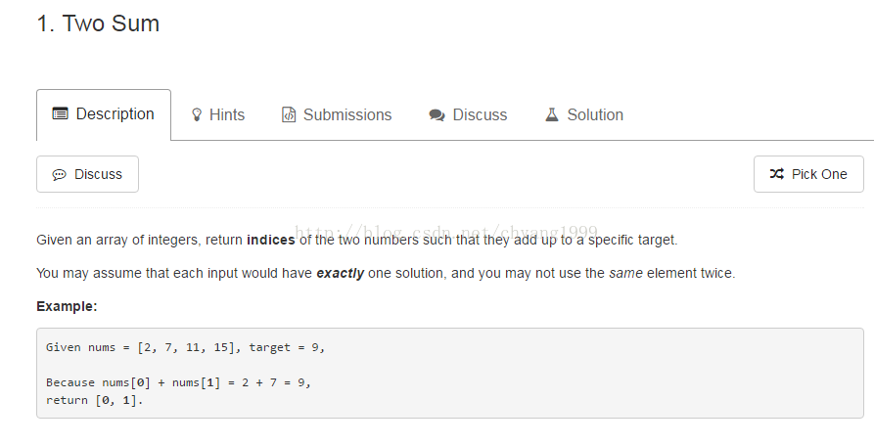Go to the Discuss tab label
The width and height of the screenshot is (874, 445).
480,115
